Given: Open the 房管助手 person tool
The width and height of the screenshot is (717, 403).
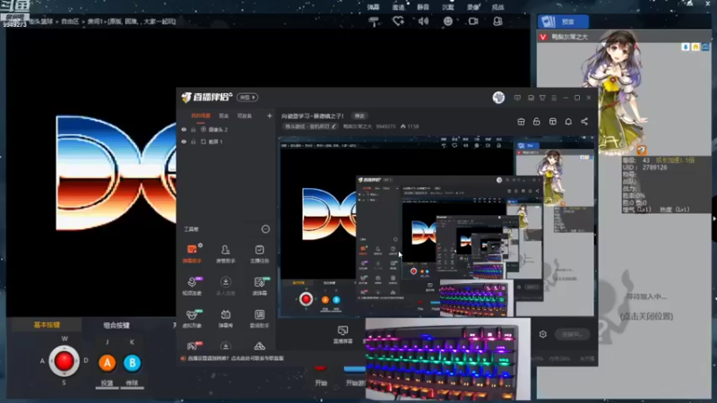Looking at the screenshot, I should [x=226, y=253].
